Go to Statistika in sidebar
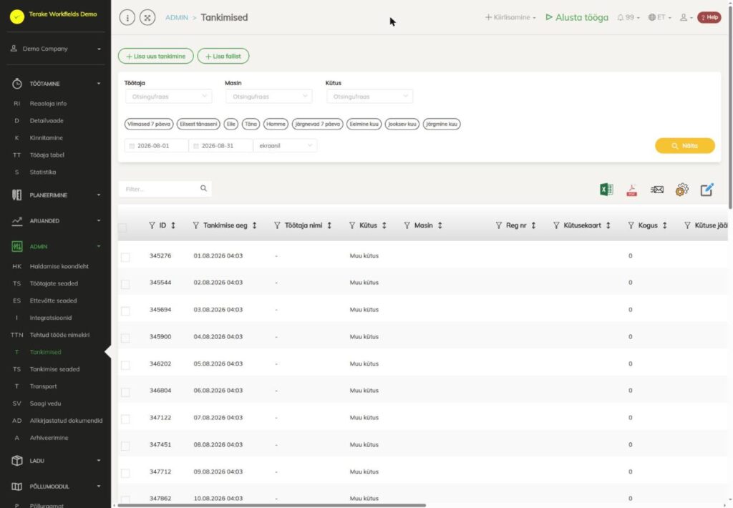 [42, 172]
